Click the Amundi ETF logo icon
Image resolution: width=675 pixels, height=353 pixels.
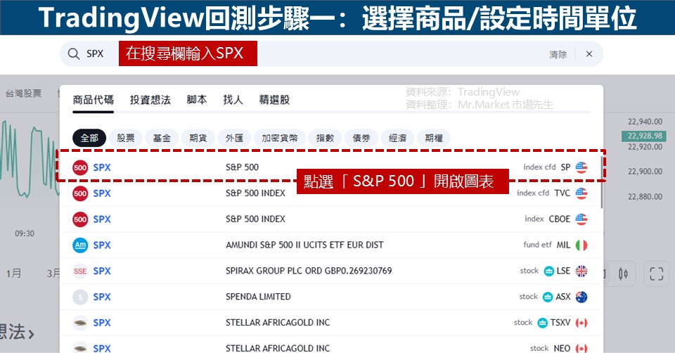(x=80, y=245)
